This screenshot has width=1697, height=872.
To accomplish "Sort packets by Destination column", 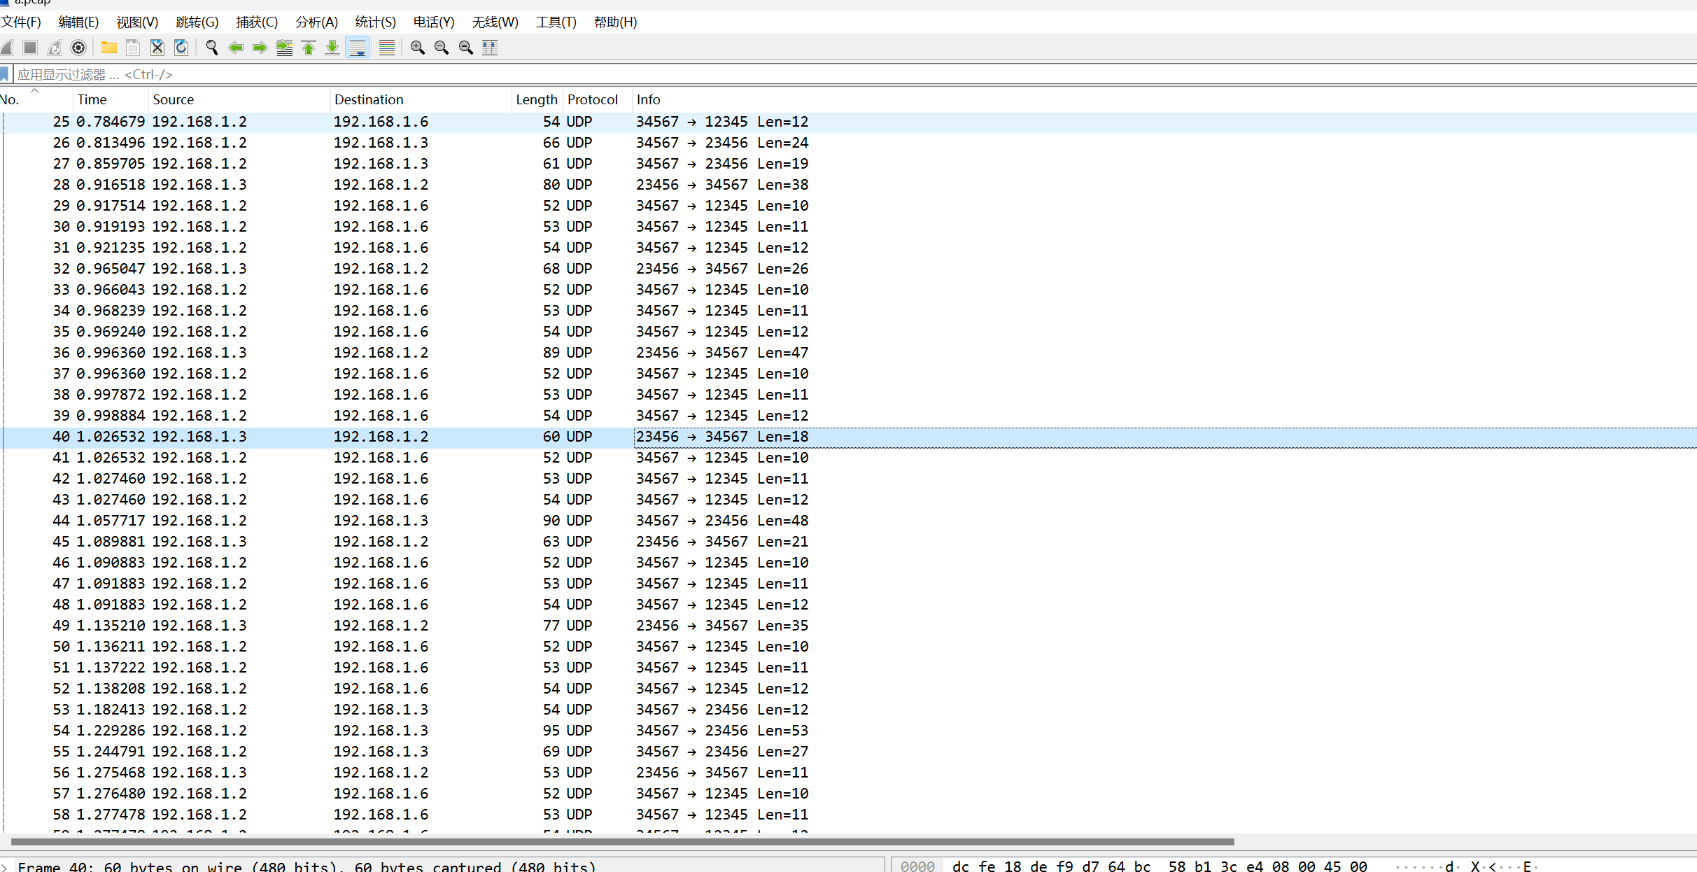I will tap(421, 99).
